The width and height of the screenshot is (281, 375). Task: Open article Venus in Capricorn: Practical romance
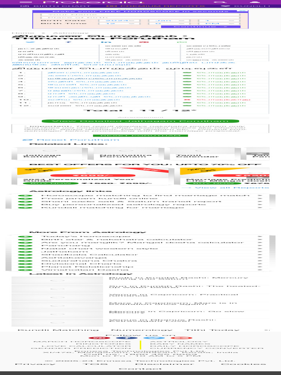pyautogui.click(x=174, y=295)
